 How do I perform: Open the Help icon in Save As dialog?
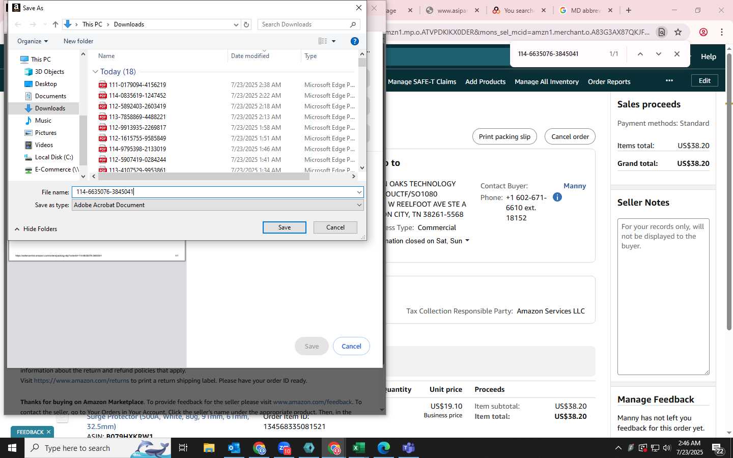pos(355,41)
